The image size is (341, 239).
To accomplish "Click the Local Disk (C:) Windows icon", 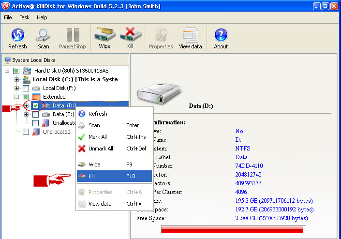I will (x=27, y=80).
